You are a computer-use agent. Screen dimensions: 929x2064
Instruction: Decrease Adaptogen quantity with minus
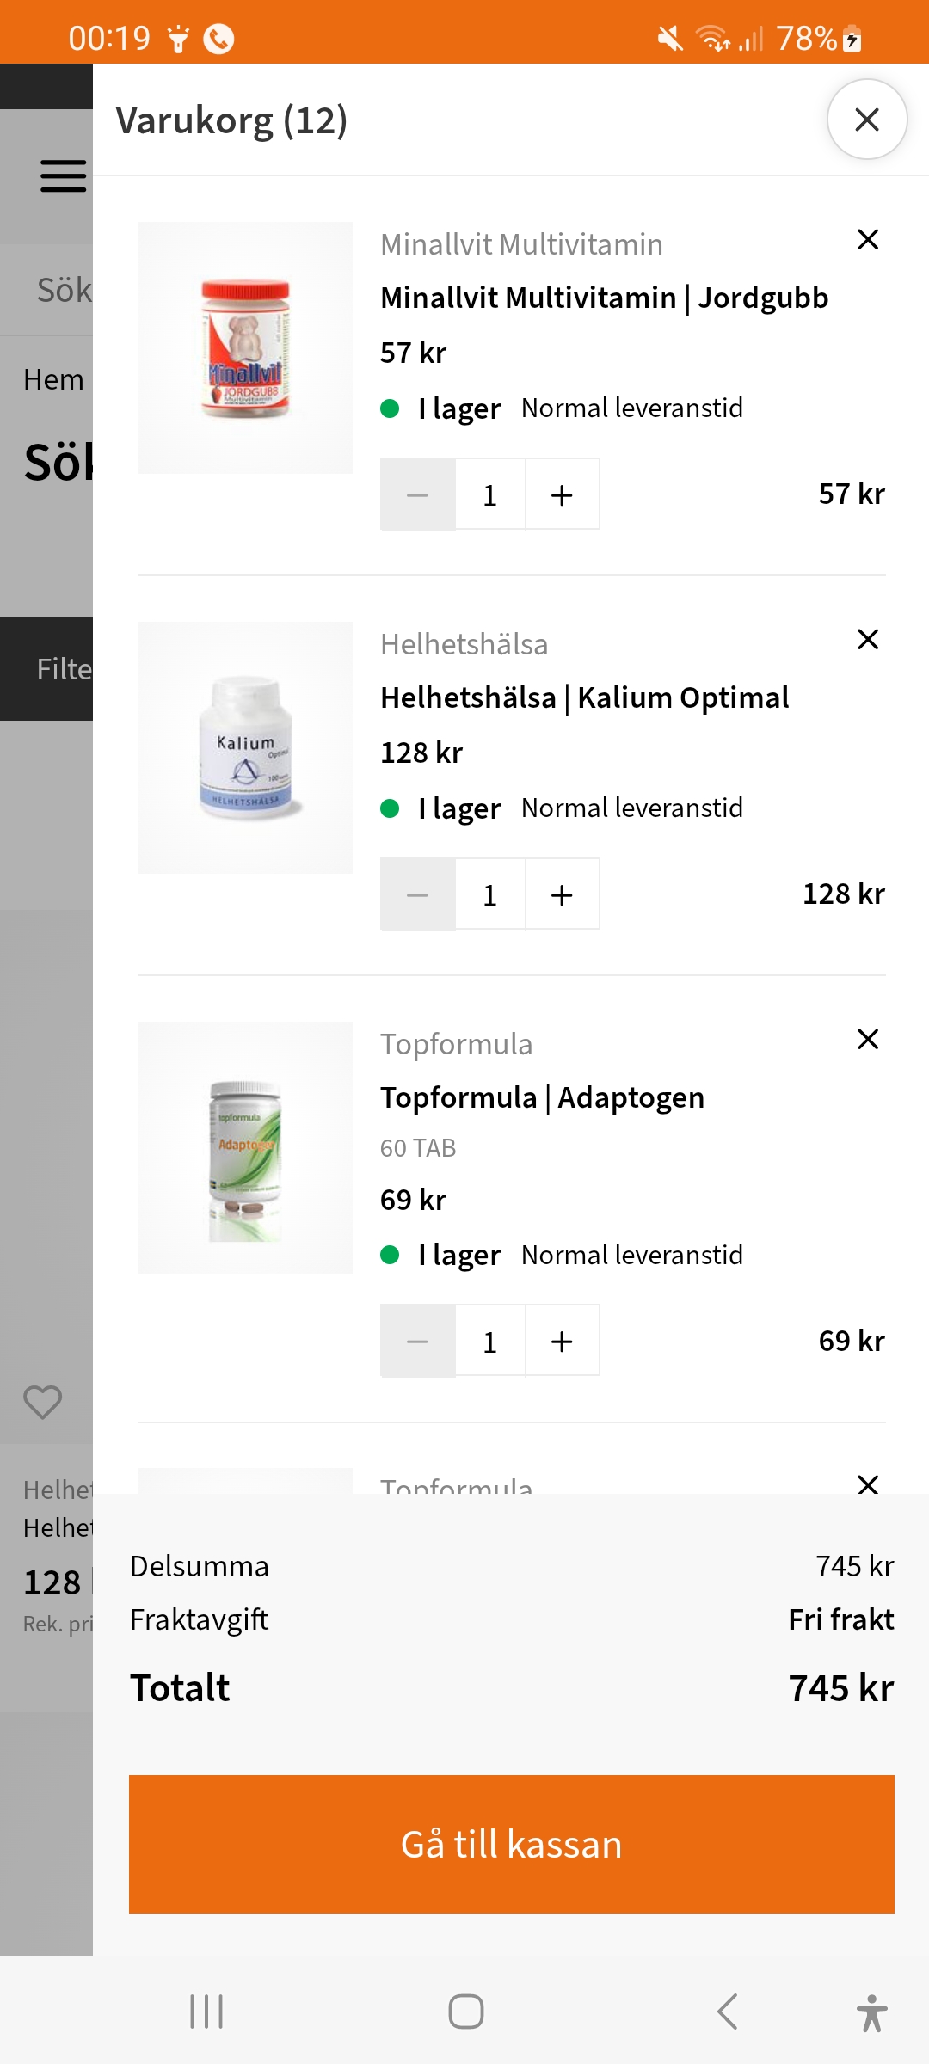418,1341
